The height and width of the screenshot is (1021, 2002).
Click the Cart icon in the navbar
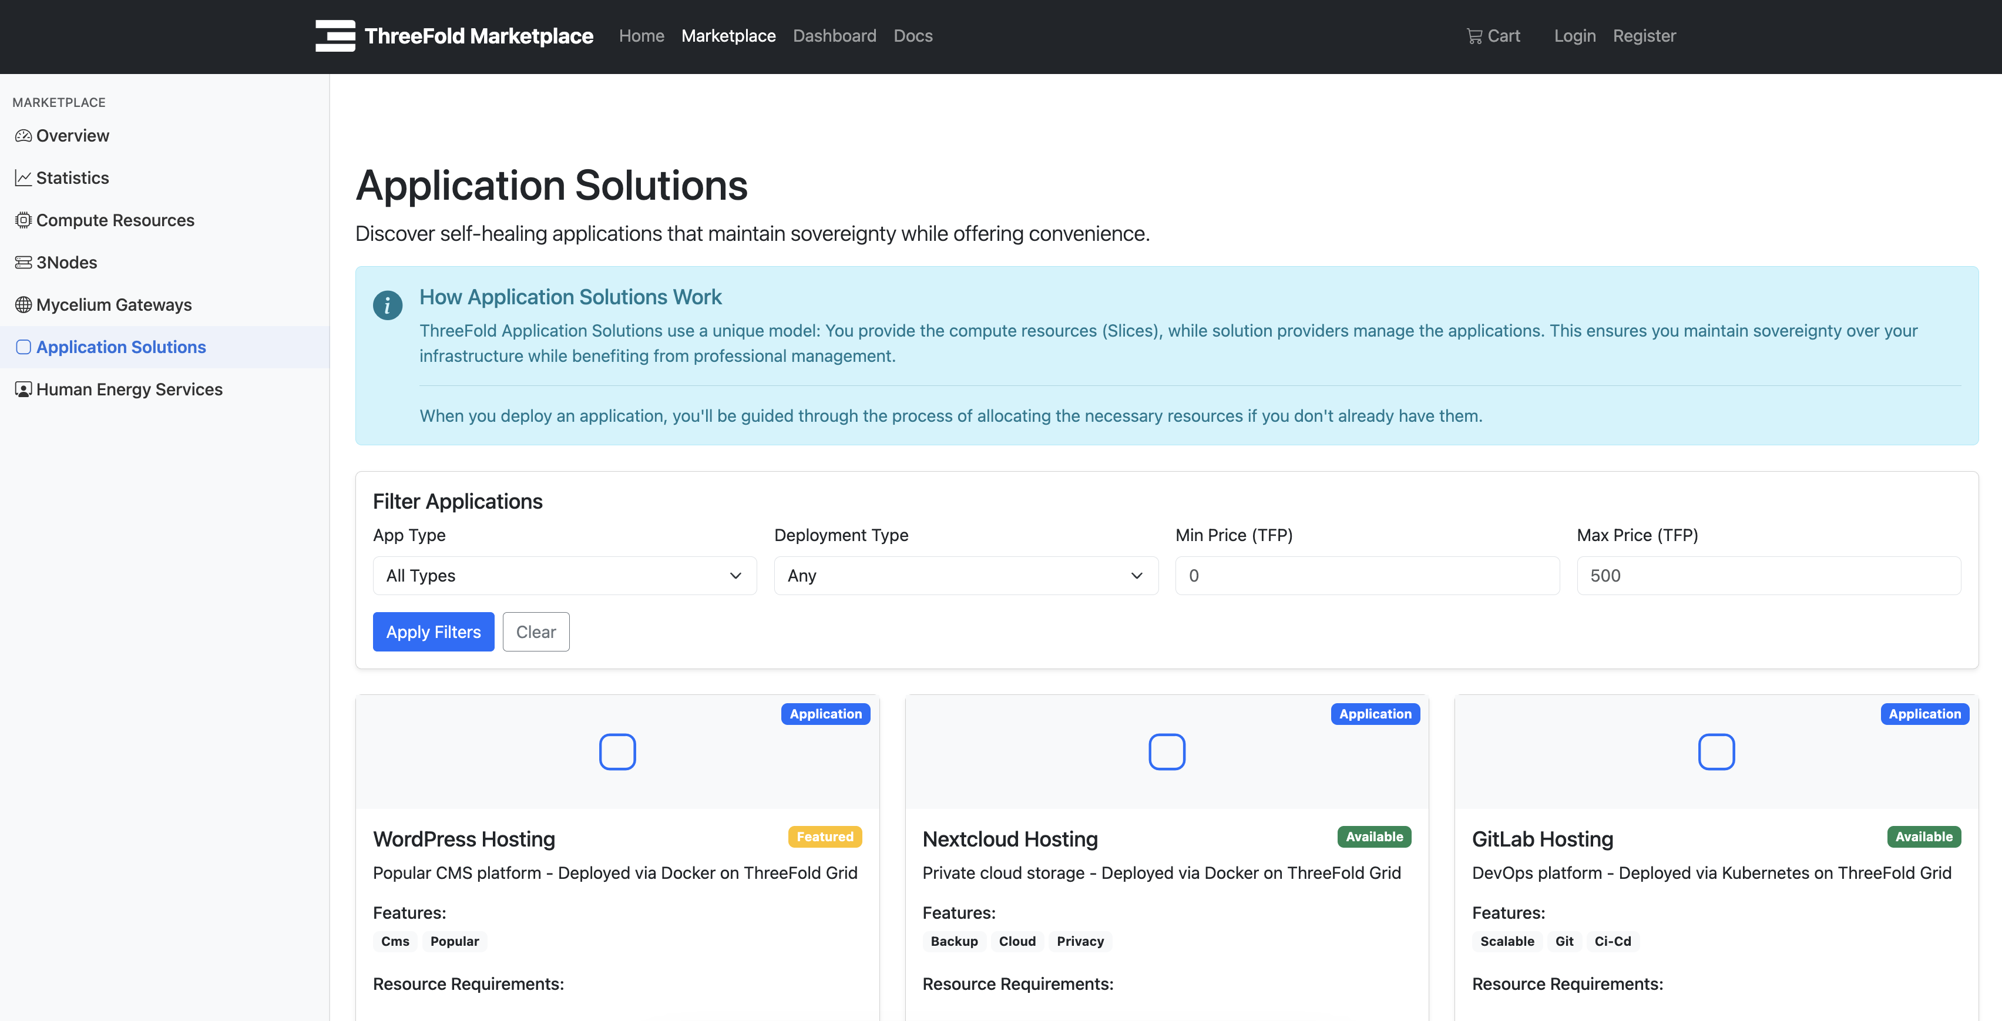[x=1474, y=36]
